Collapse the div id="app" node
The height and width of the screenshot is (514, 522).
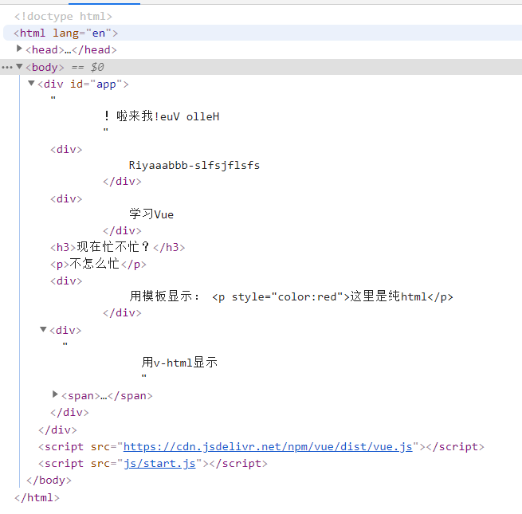31,83
